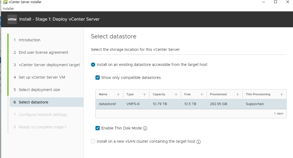Click info icon next to vSAN cluster option
Screen dimensions: 293x158
(x=199, y=142)
